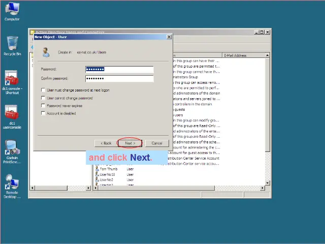Click tree pane horizontal scroll right arrow
This screenshot has height=244, width=325.
click(x=88, y=188)
